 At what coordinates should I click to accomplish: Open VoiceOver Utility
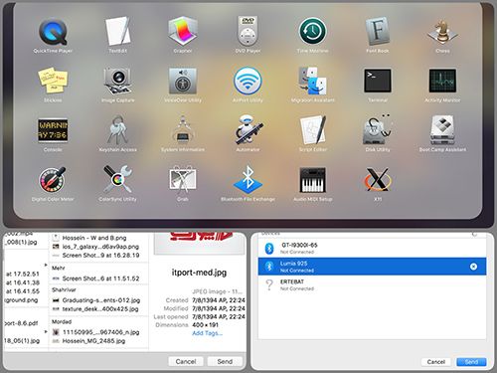tap(183, 81)
